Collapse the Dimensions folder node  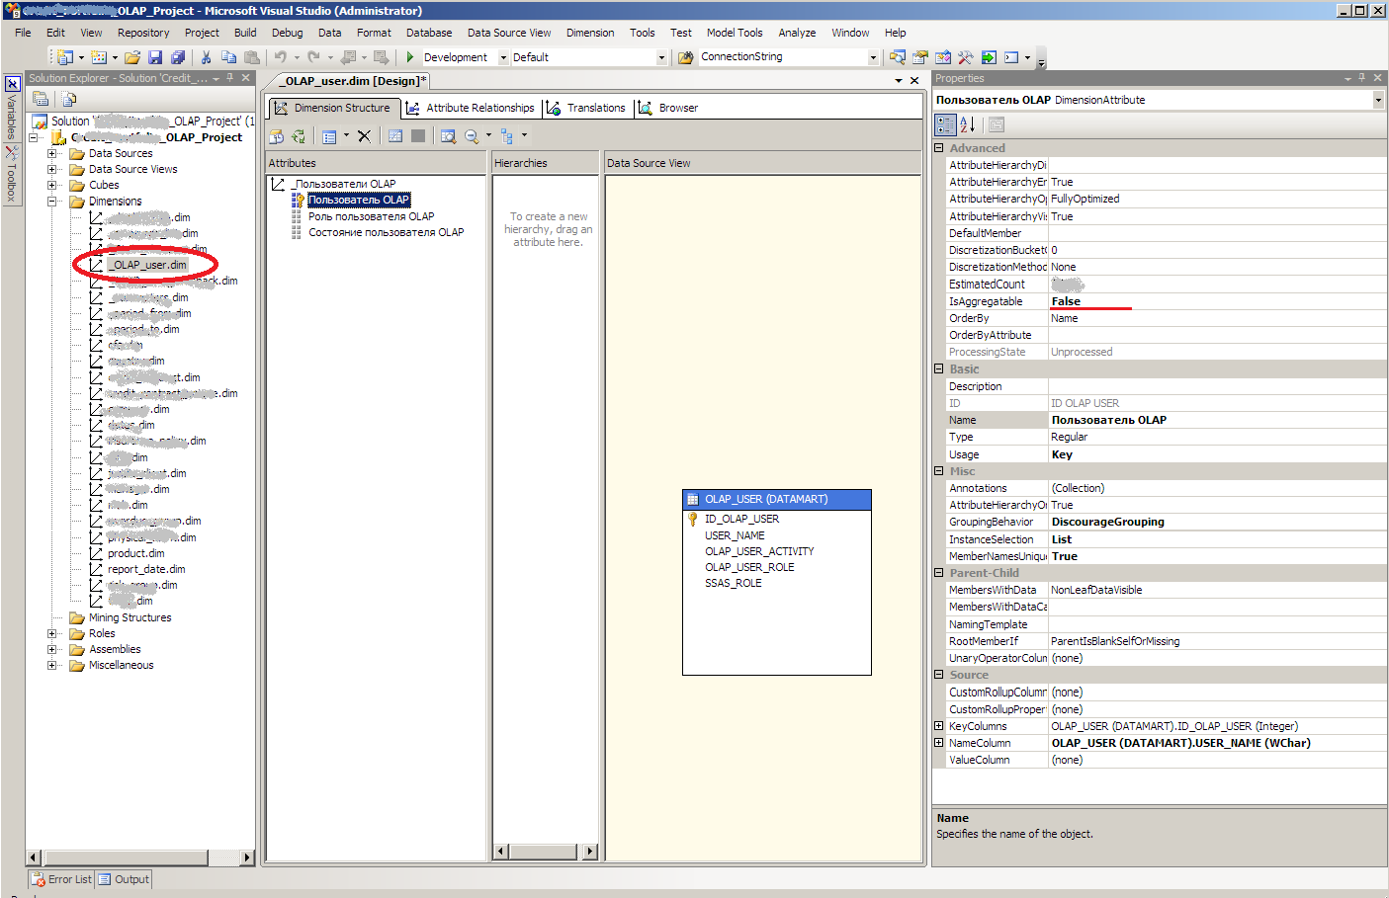coord(52,201)
